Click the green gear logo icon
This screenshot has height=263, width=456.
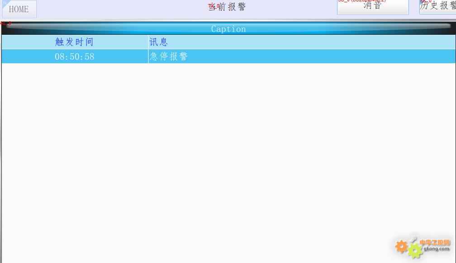point(414,251)
